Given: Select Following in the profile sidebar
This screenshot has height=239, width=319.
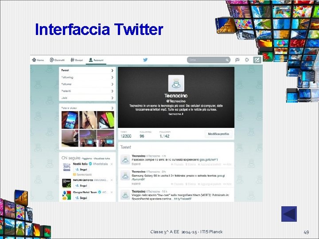Looking at the screenshot, I should (87, 77).
